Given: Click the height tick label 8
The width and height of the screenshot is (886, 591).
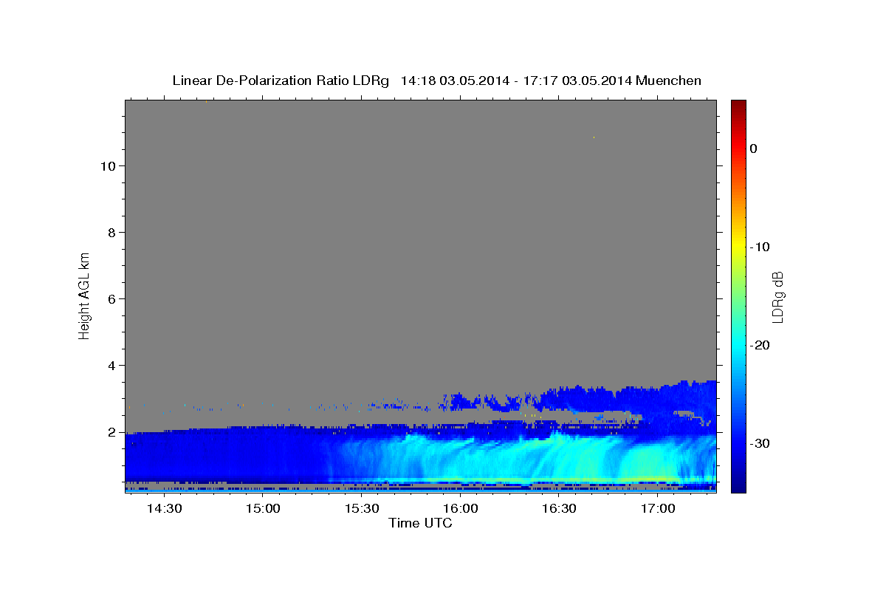Looking at the screenshot, I should coord(112,233).
